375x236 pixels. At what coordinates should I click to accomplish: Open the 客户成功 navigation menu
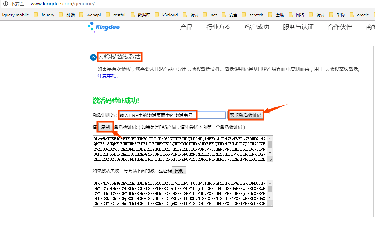tap(257, 27)
